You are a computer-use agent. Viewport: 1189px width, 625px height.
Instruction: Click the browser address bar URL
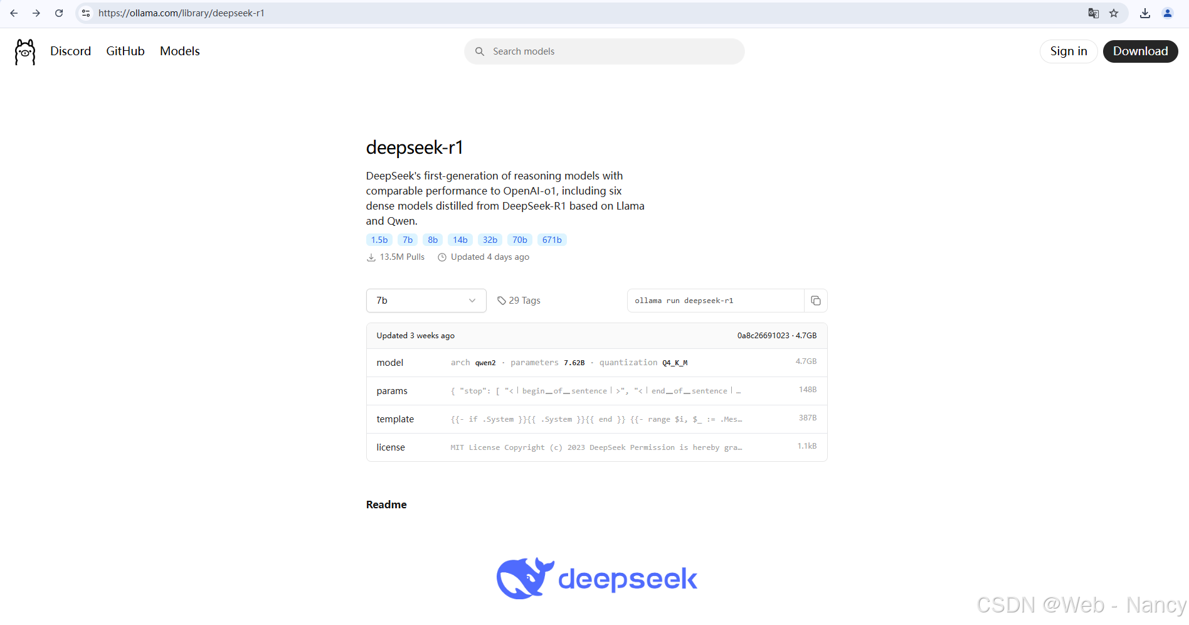181,13
